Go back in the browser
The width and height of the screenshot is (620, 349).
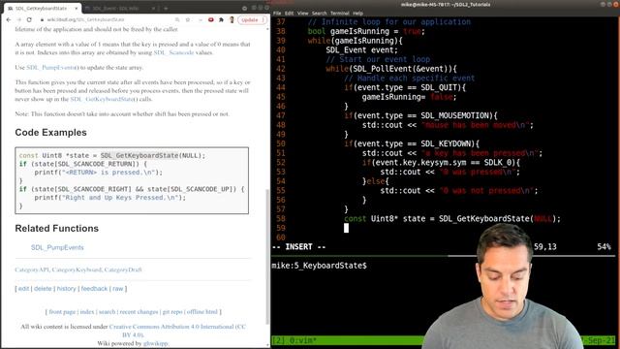click(9, 19)
